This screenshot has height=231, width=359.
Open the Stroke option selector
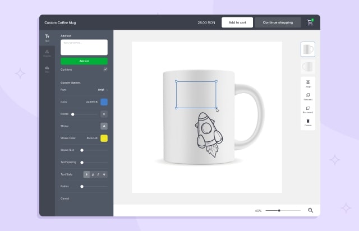pos(104,126)
